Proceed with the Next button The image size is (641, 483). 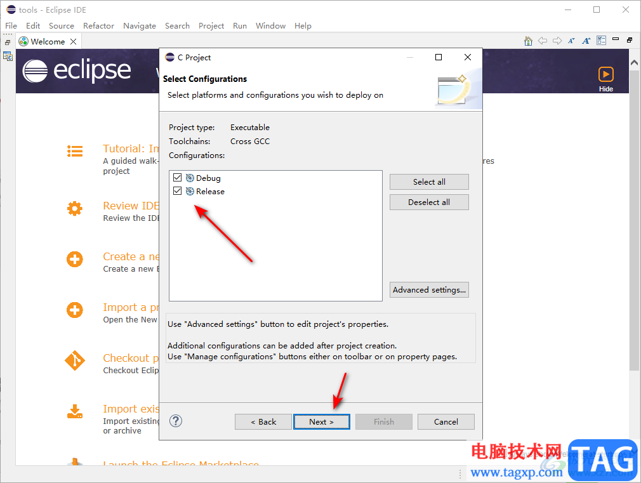point(322,421)
